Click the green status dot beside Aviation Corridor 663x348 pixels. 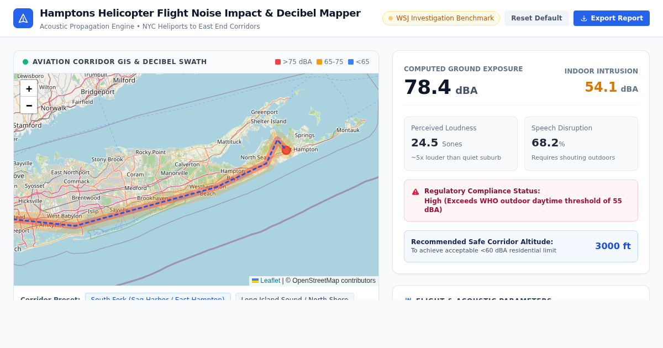(x=25, y=62)
